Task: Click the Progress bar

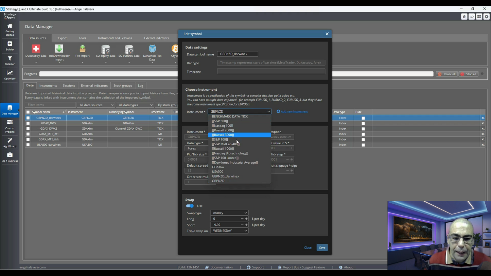Action: coord(236,74)
